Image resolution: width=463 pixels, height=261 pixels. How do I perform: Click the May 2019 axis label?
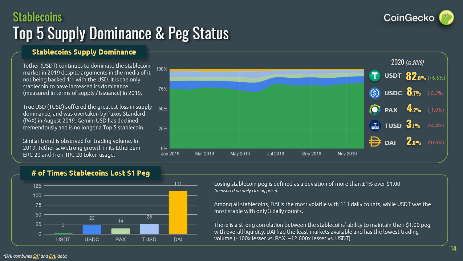240,154
